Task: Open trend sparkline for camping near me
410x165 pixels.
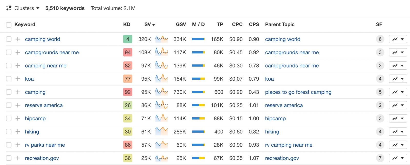Action: tap(161, 66)
